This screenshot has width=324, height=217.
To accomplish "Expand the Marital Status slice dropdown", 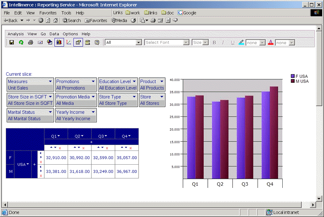I will [x=50, y=112].
